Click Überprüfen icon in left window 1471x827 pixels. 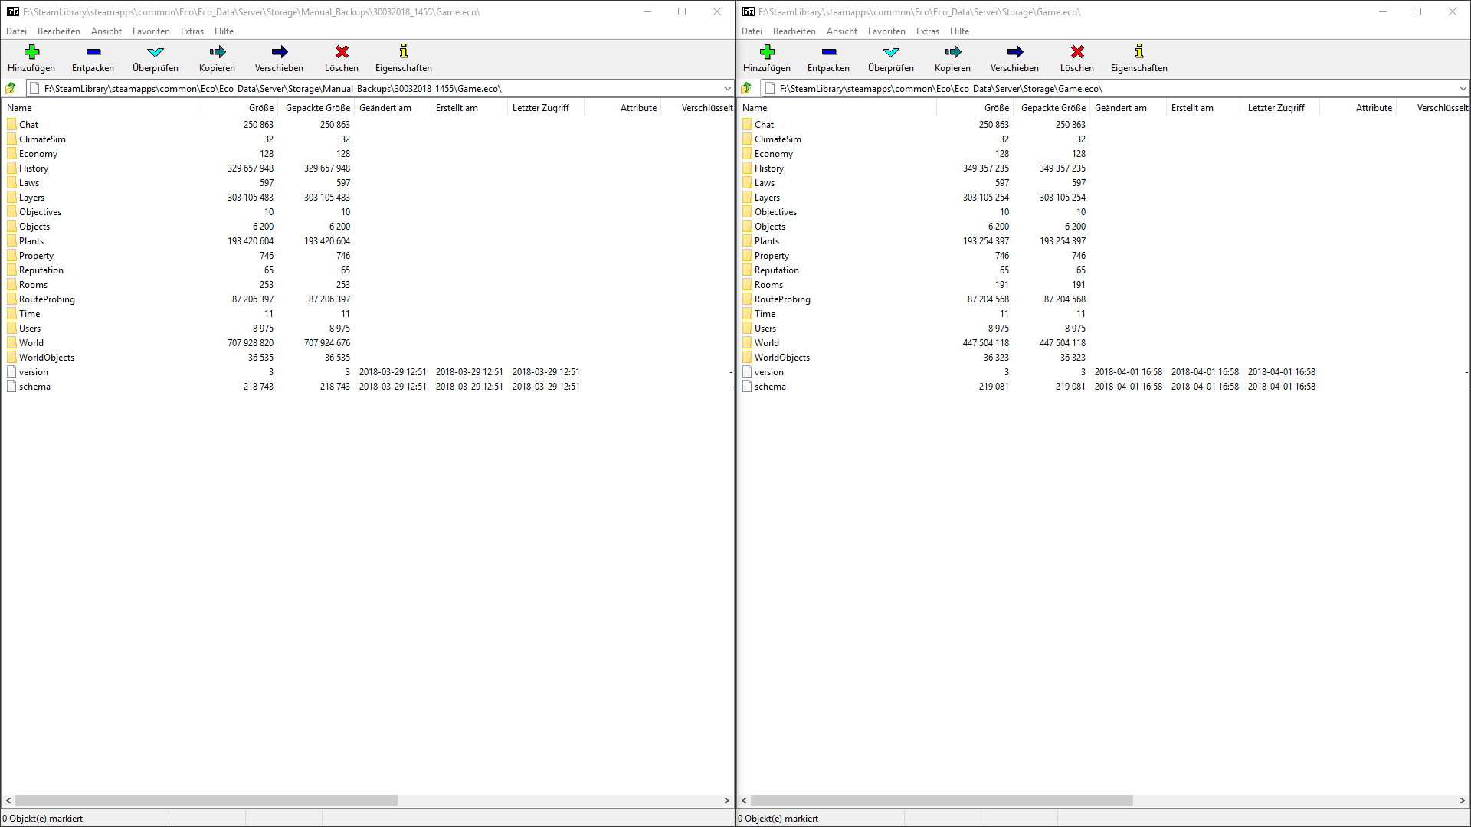156,52
